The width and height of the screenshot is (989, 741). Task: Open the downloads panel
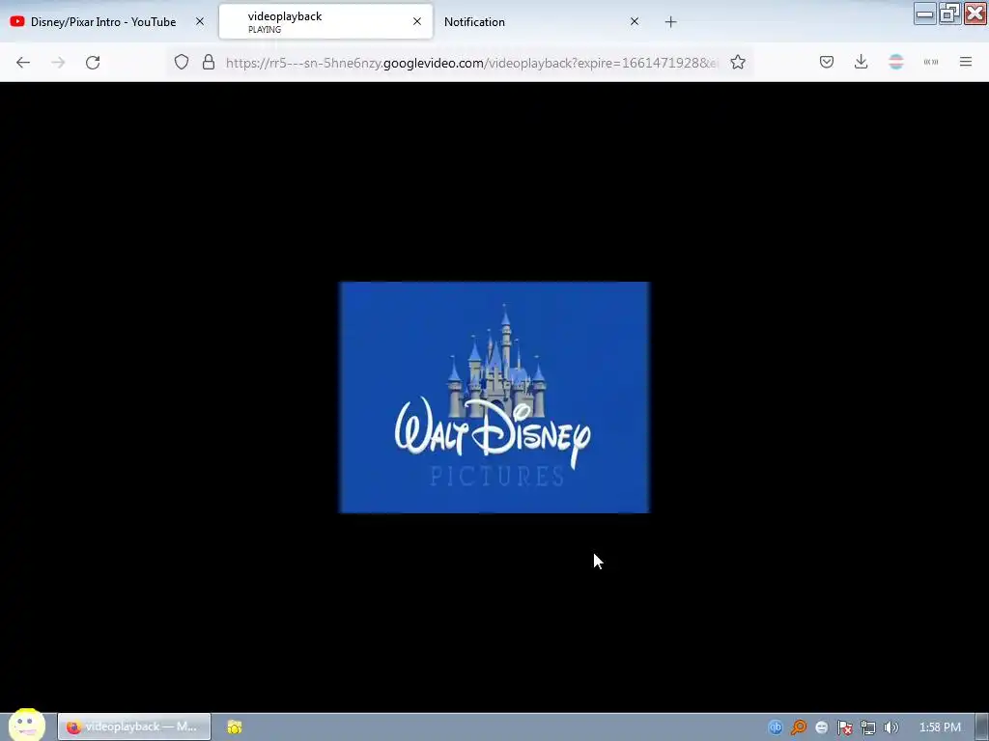click(861, 62)
